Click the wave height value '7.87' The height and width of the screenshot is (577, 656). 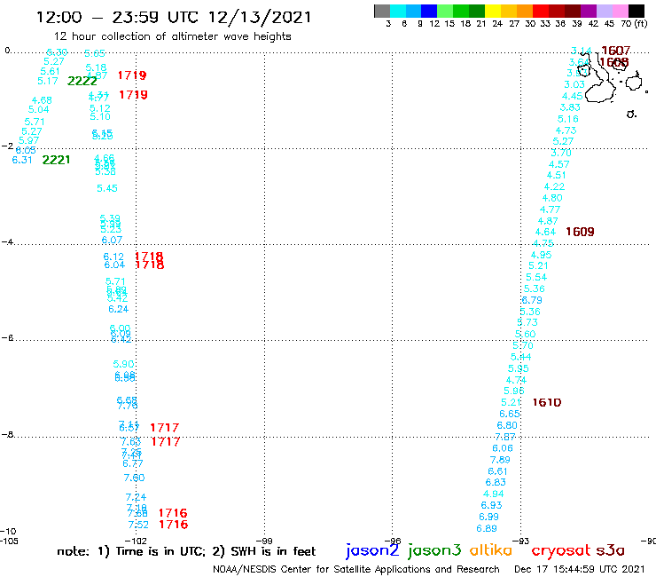pos(505,437)
